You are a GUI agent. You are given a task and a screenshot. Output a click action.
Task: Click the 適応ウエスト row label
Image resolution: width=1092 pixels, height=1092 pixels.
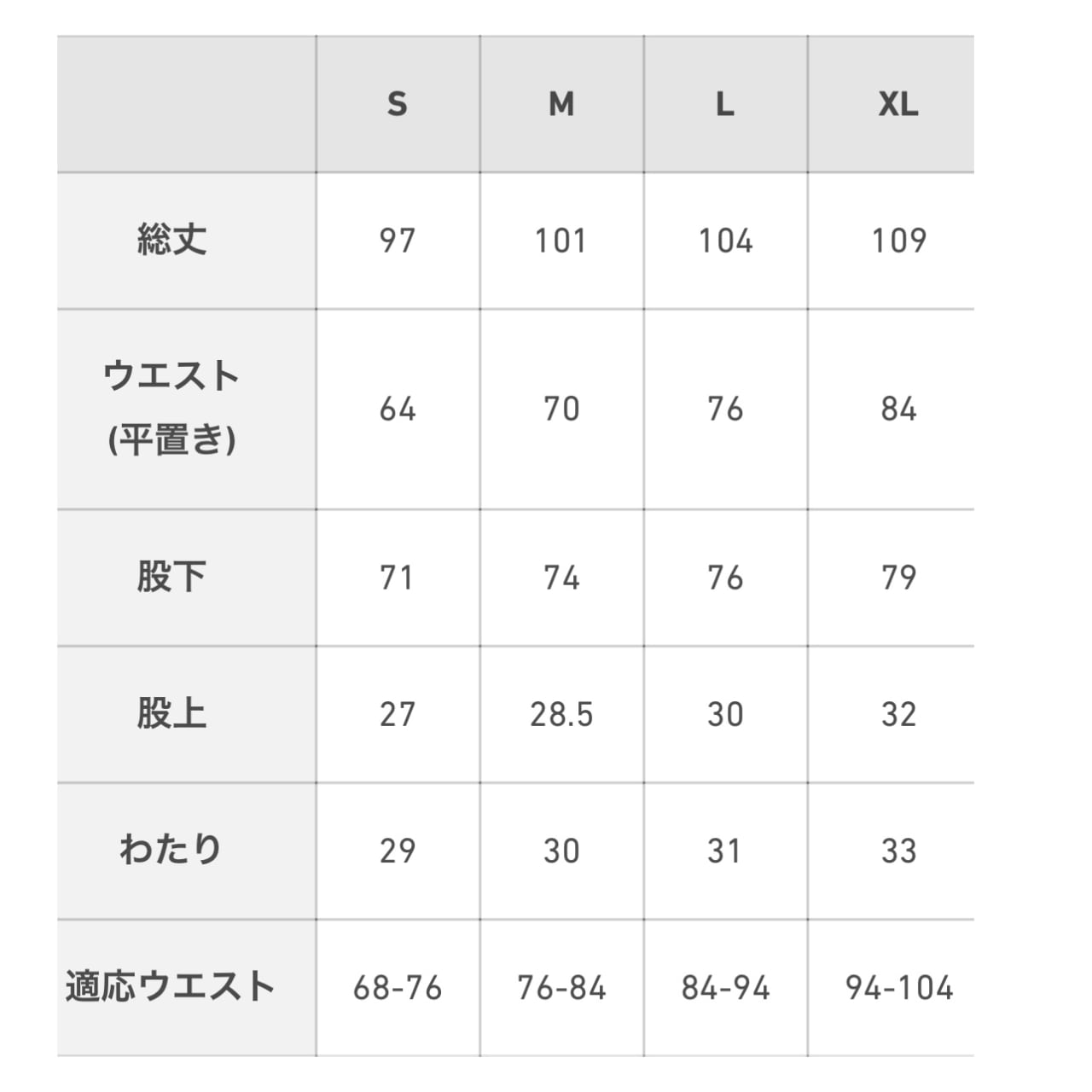coord(171,986)
